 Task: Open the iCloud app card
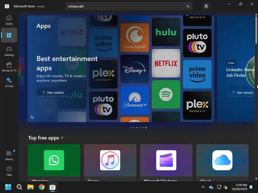point(222,163)
